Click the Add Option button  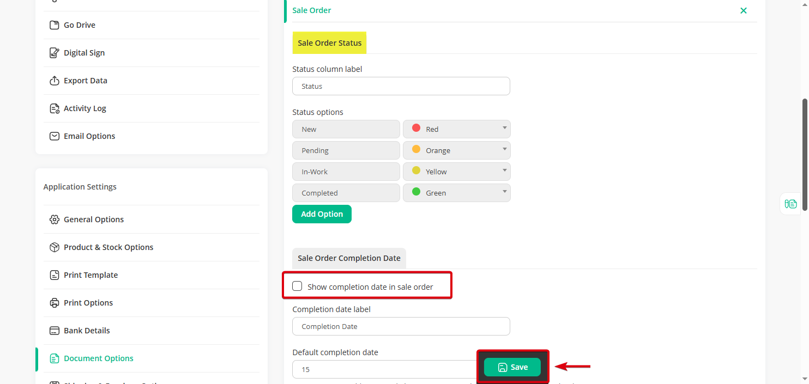(322, 214)
